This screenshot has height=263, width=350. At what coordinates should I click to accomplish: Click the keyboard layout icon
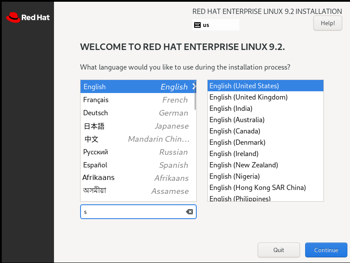click(x=197, y=25)
